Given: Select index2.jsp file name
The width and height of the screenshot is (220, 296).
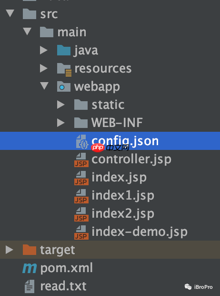Looking at the screenshot, I should point(123,214).
